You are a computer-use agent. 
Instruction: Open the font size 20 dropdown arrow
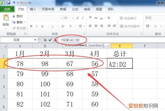point(73,18)
